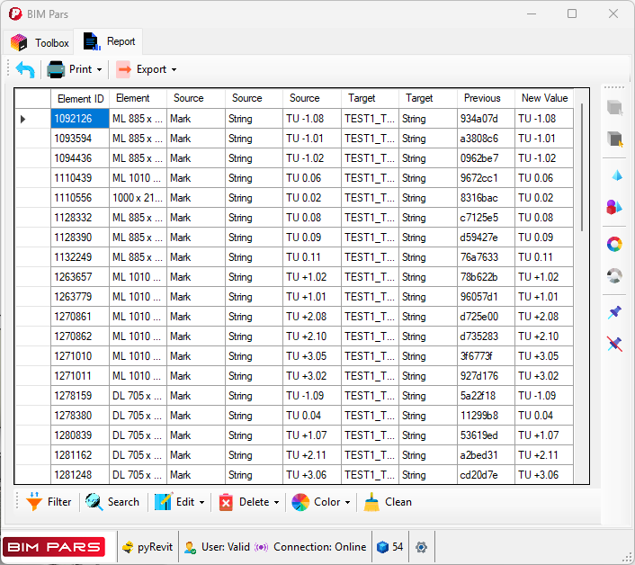Screen dimensions: 635x565
Task: Open the Delete dropdown arrow
Action: click(277, 503)
